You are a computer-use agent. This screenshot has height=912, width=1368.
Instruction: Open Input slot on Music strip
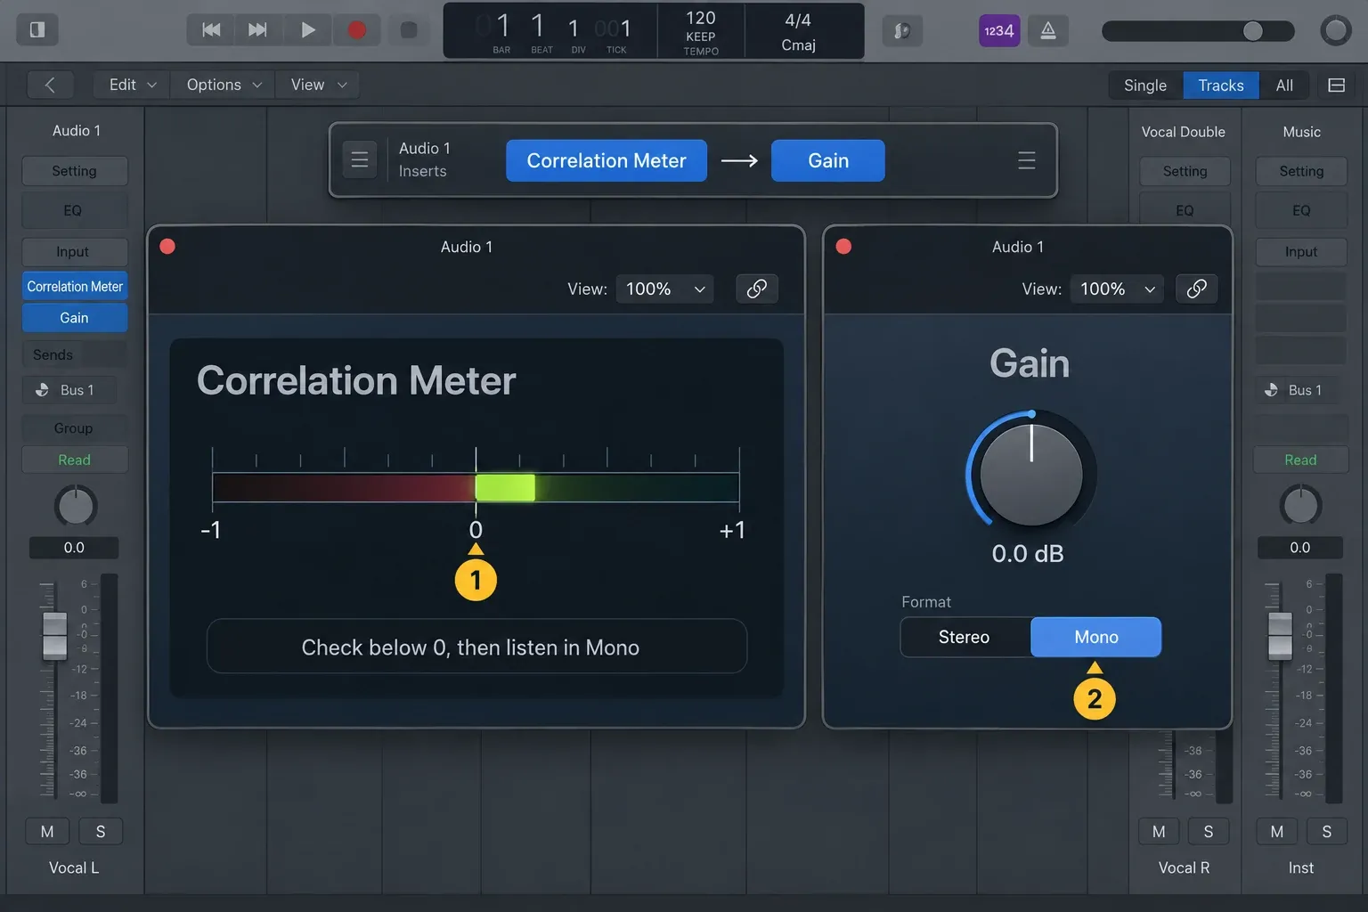(x=1301, y=252)
